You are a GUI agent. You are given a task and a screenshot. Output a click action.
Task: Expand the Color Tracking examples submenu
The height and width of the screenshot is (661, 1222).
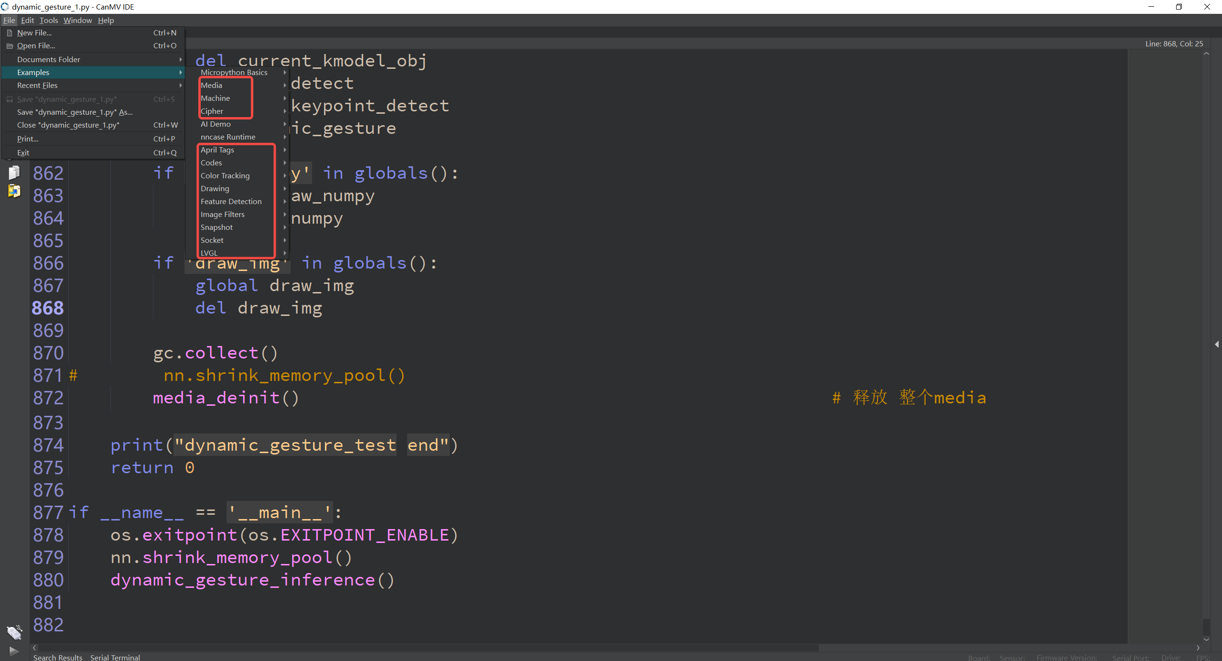tap(225, 175)
